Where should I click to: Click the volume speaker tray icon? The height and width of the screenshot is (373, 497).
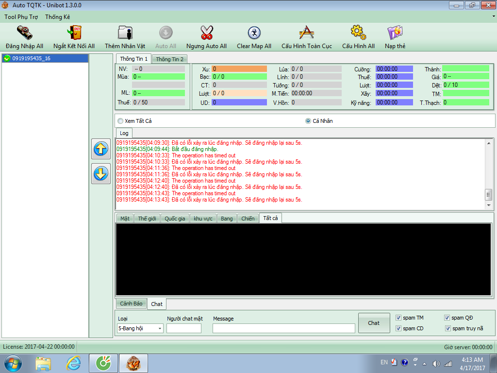coord(436,363)
